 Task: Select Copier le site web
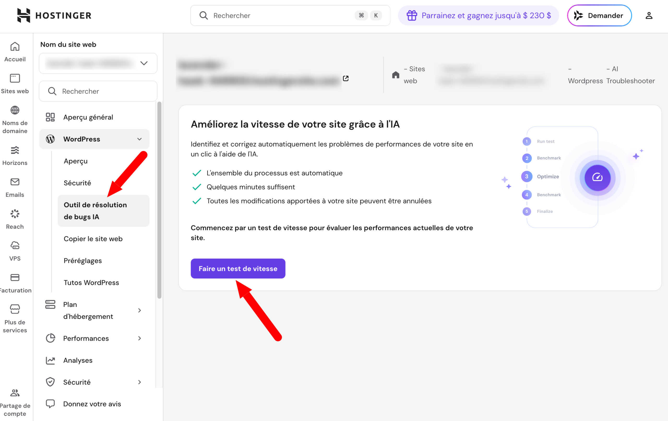pos(93,239)
